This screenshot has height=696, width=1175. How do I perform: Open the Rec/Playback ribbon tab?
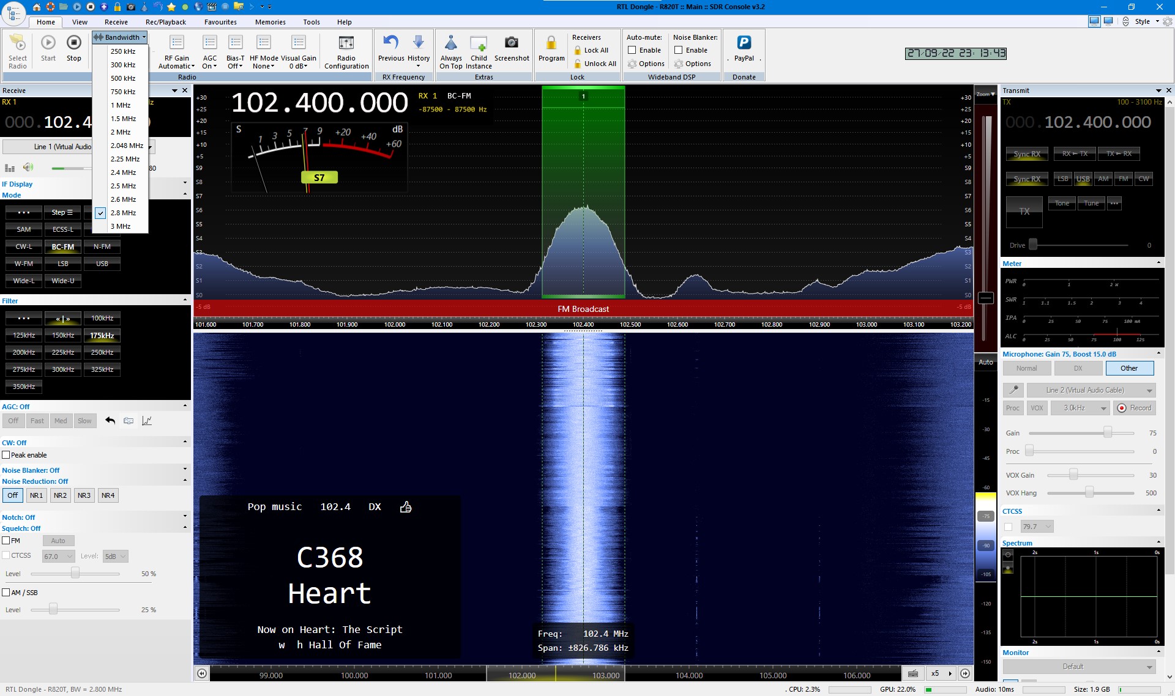165,22
